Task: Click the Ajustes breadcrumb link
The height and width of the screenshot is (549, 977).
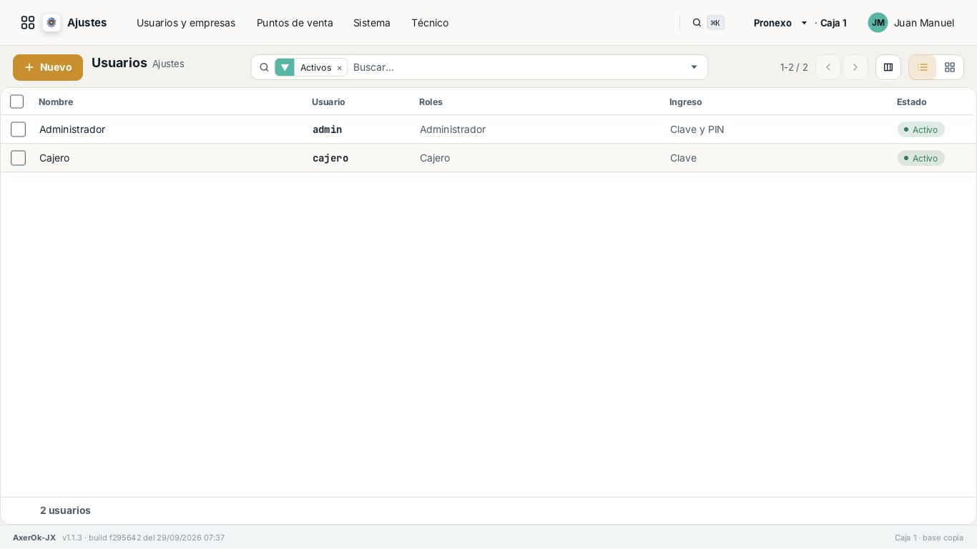Action: (168, 64)
